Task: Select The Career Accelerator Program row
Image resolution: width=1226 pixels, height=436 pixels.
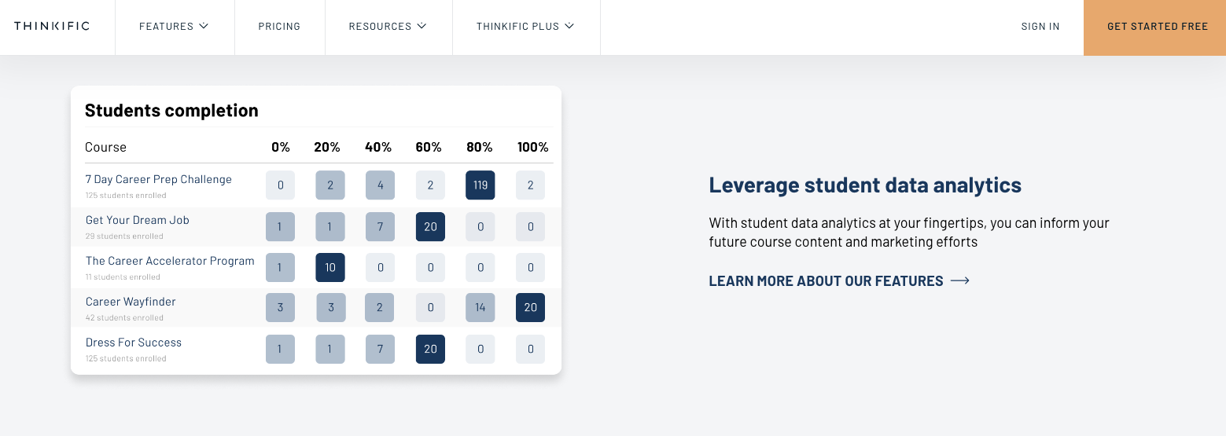Action: [170, 261]
